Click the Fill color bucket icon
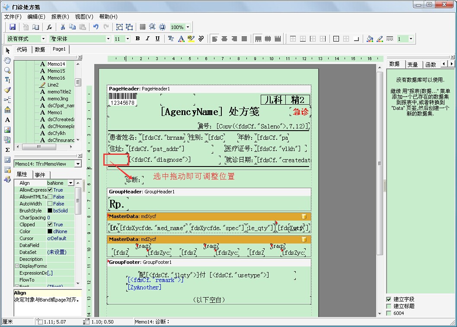 370,38
